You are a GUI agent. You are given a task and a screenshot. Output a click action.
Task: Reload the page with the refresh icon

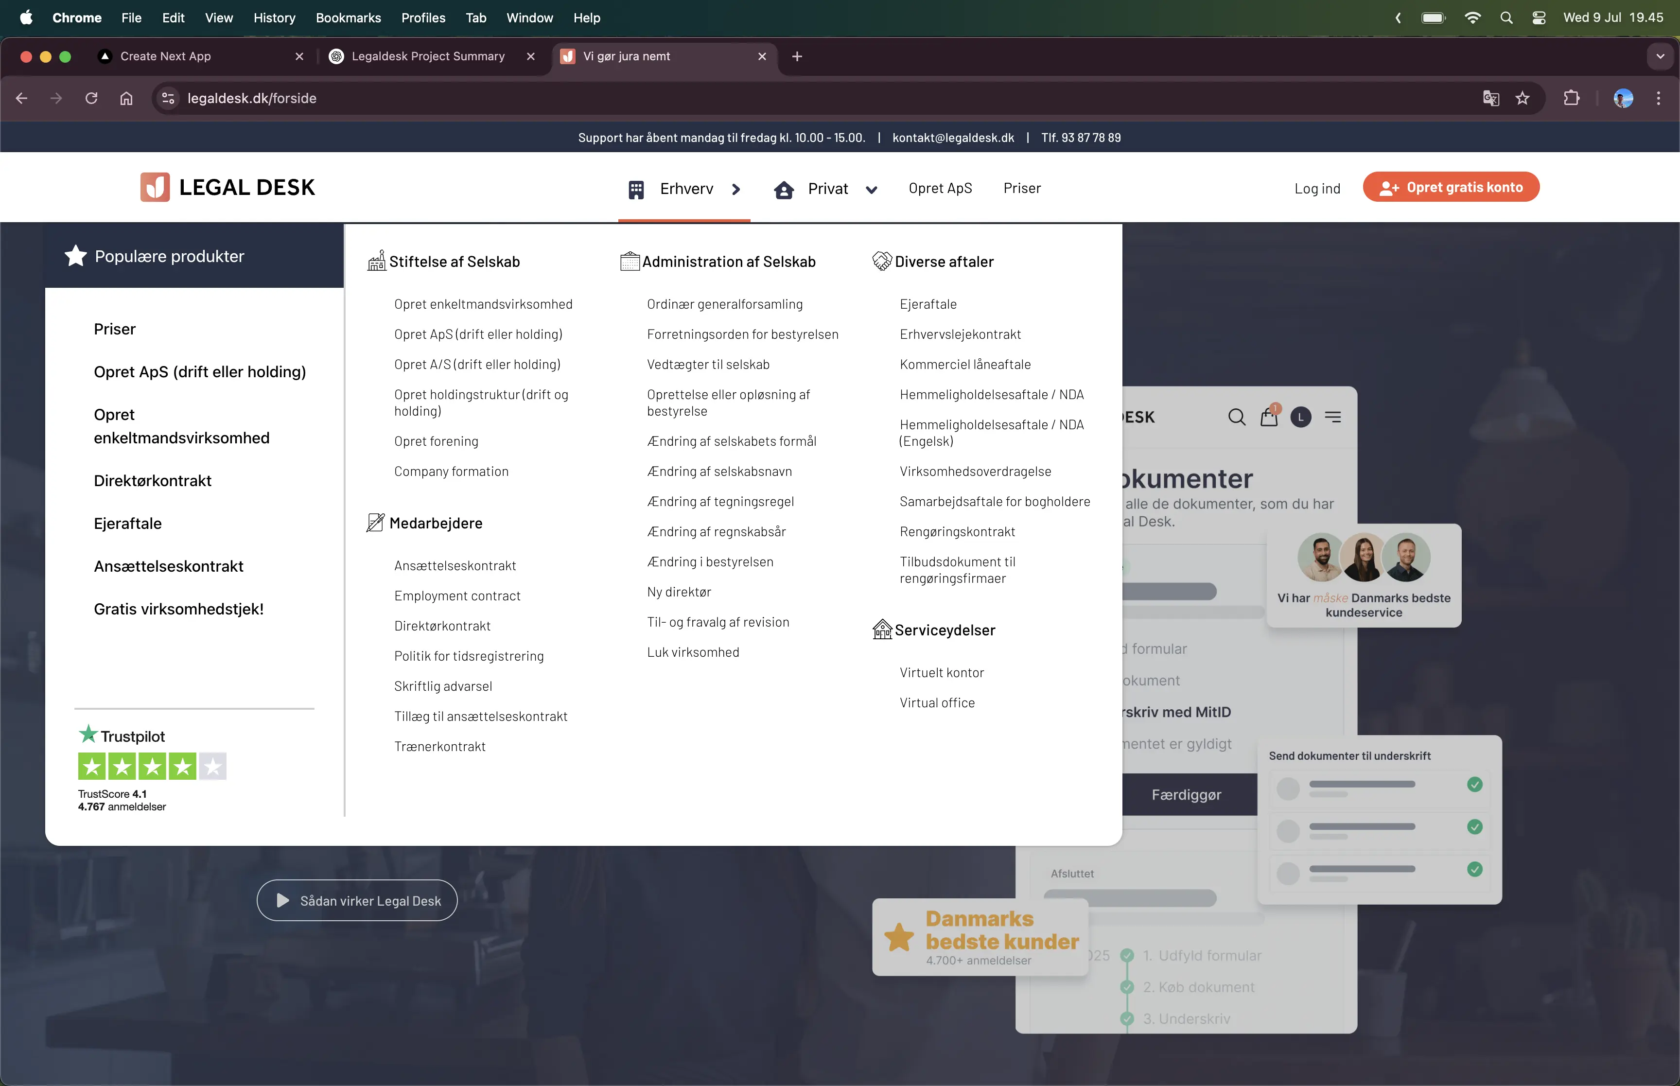point(91,98)
